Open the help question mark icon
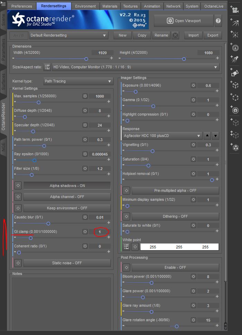The height and width of the screenshot is (335, 242). 218,21
